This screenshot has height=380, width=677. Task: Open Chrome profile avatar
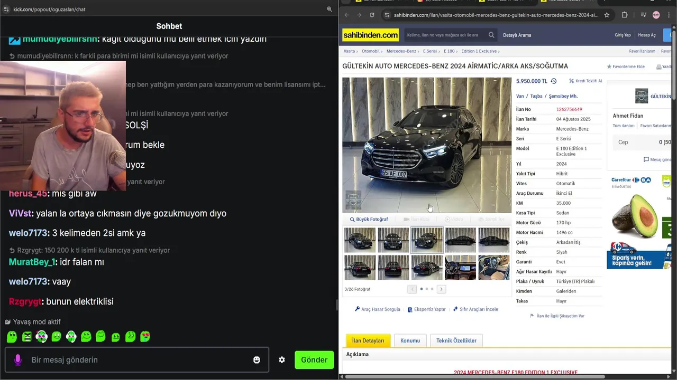point(656,15)
